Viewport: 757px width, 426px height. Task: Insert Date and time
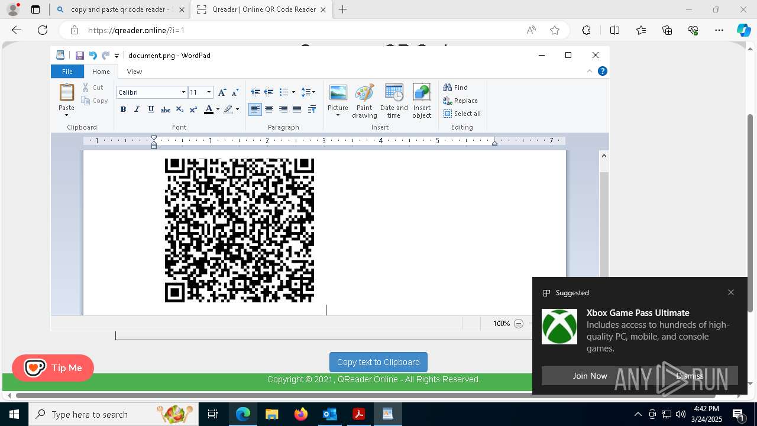[x=394, y=101]
